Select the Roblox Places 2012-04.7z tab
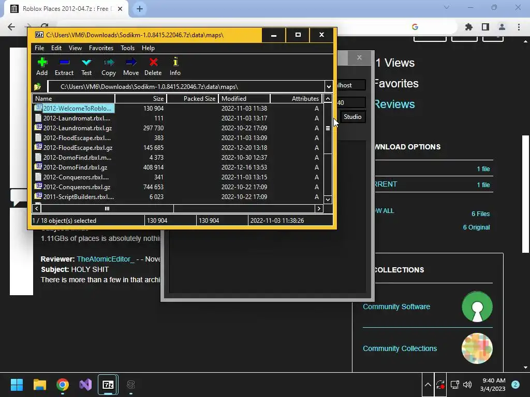This screenshot has height=397, width=530. [66, 9]
